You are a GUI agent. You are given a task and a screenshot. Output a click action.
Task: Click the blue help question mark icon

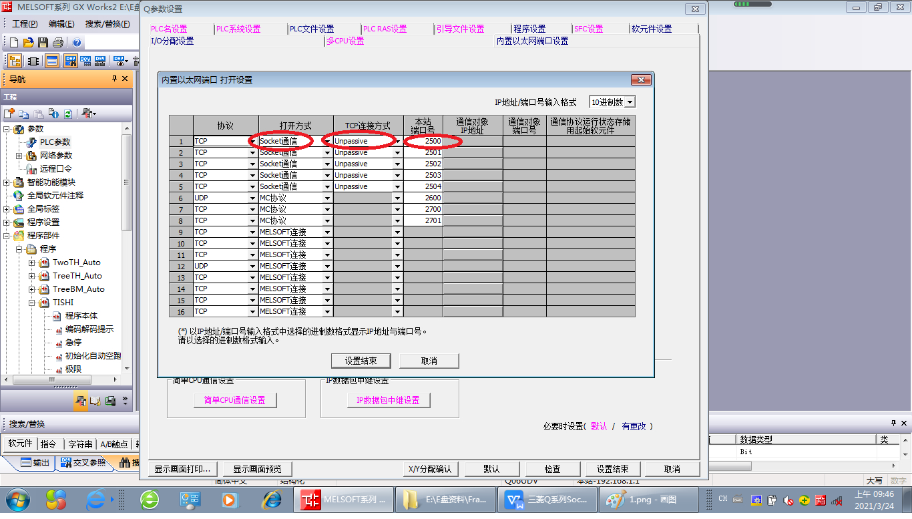tap(77, 43)
